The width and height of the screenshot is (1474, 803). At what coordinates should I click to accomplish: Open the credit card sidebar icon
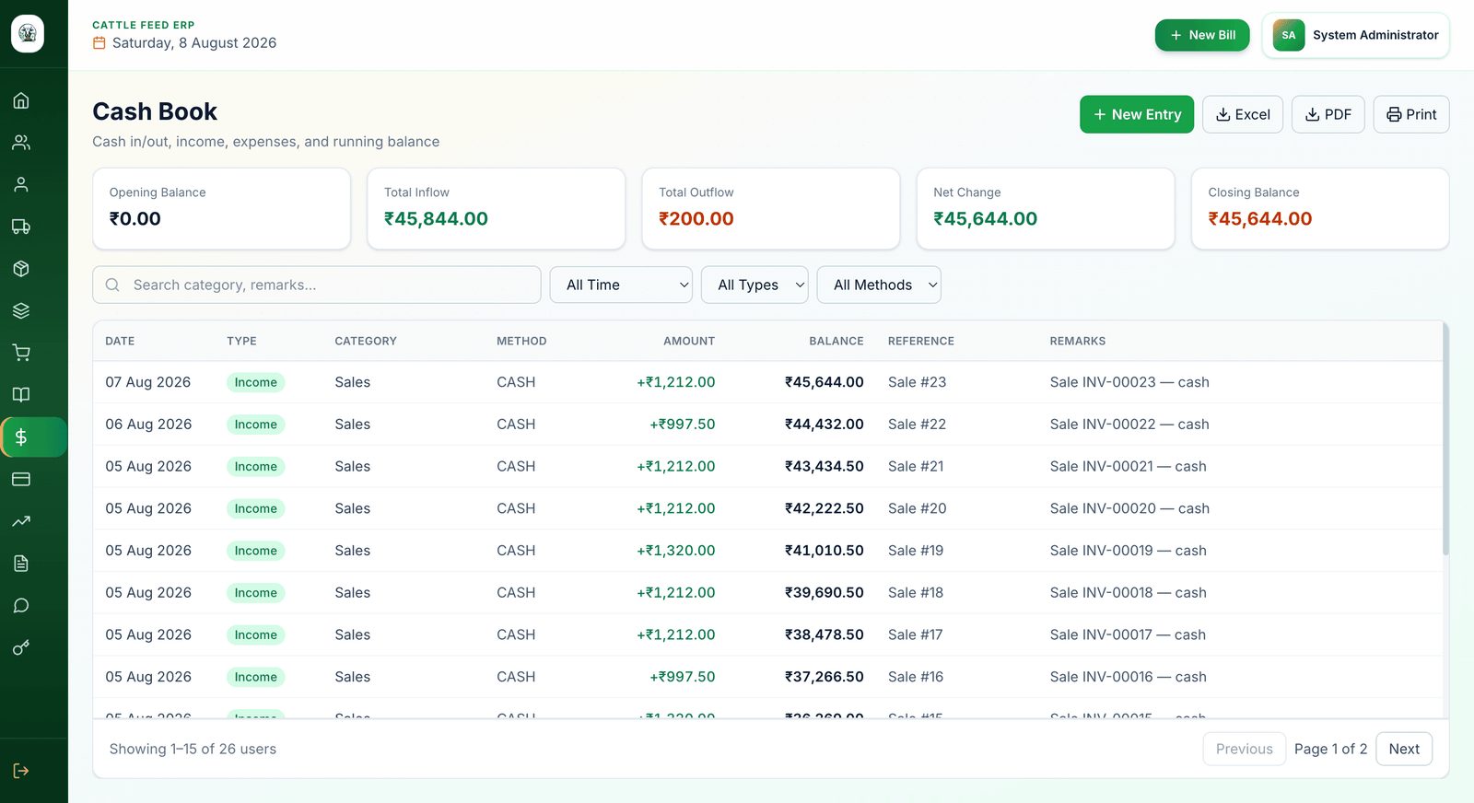coord(21,479)
